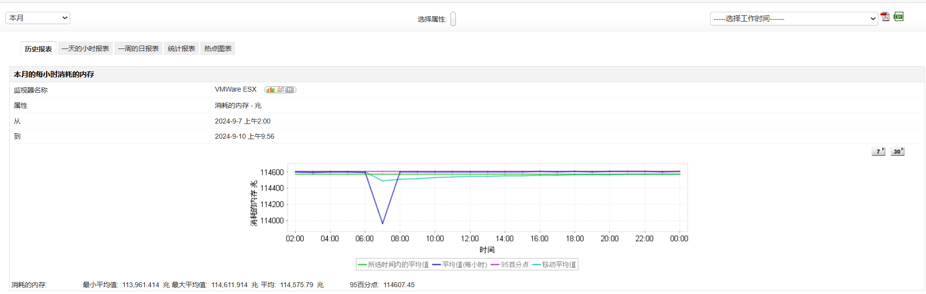Viewport: 926px width, 294px height.
Task: Export the report as PDF
Action: click(x=885, y=17)
